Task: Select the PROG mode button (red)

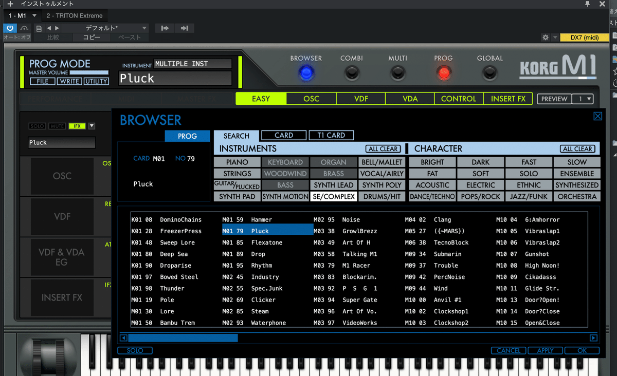Action: pyautogui.click(x=444, y=73)
